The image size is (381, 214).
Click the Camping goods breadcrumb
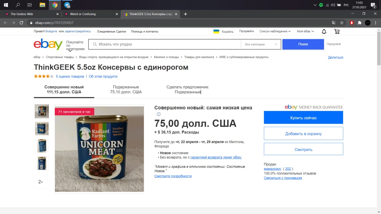[x=199, y=57]
